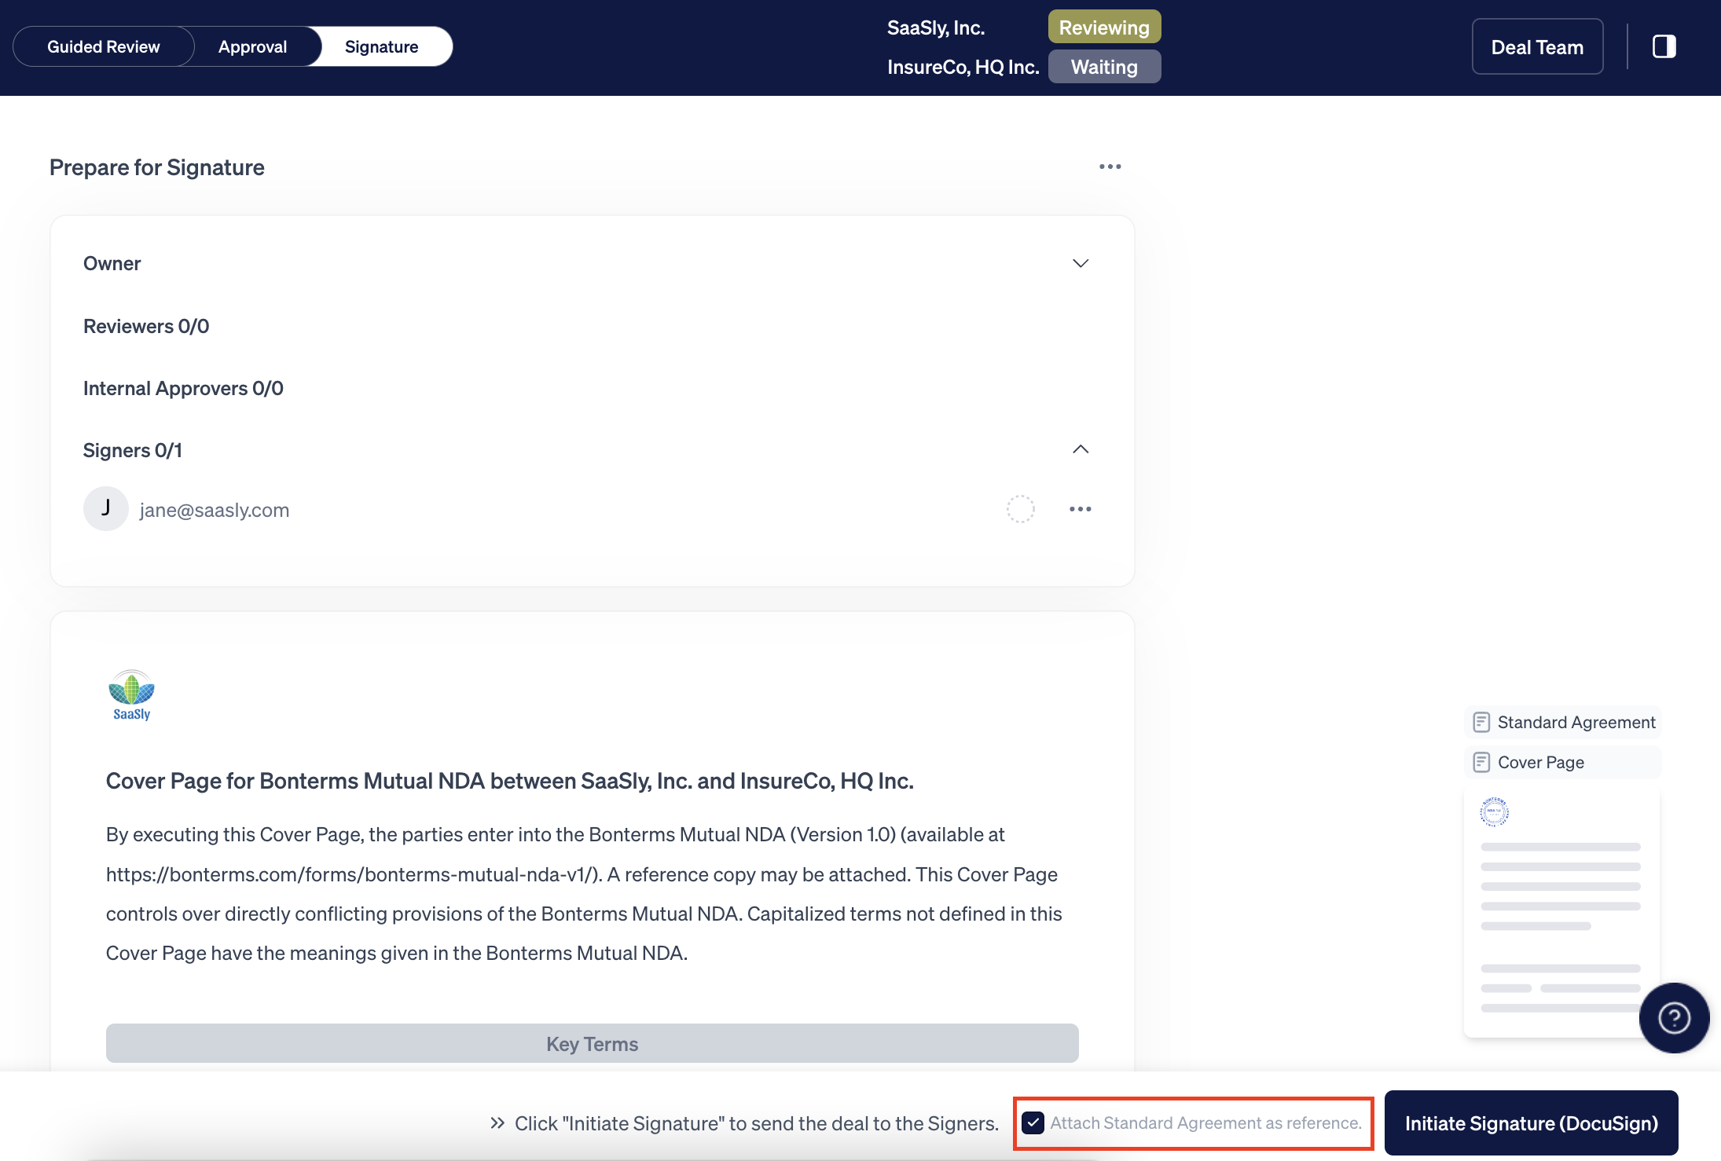Image resolution: width=1721 pixels, height=1161 pixels.
Task: Click the Owner section label
Action: [x=112, y=263]
